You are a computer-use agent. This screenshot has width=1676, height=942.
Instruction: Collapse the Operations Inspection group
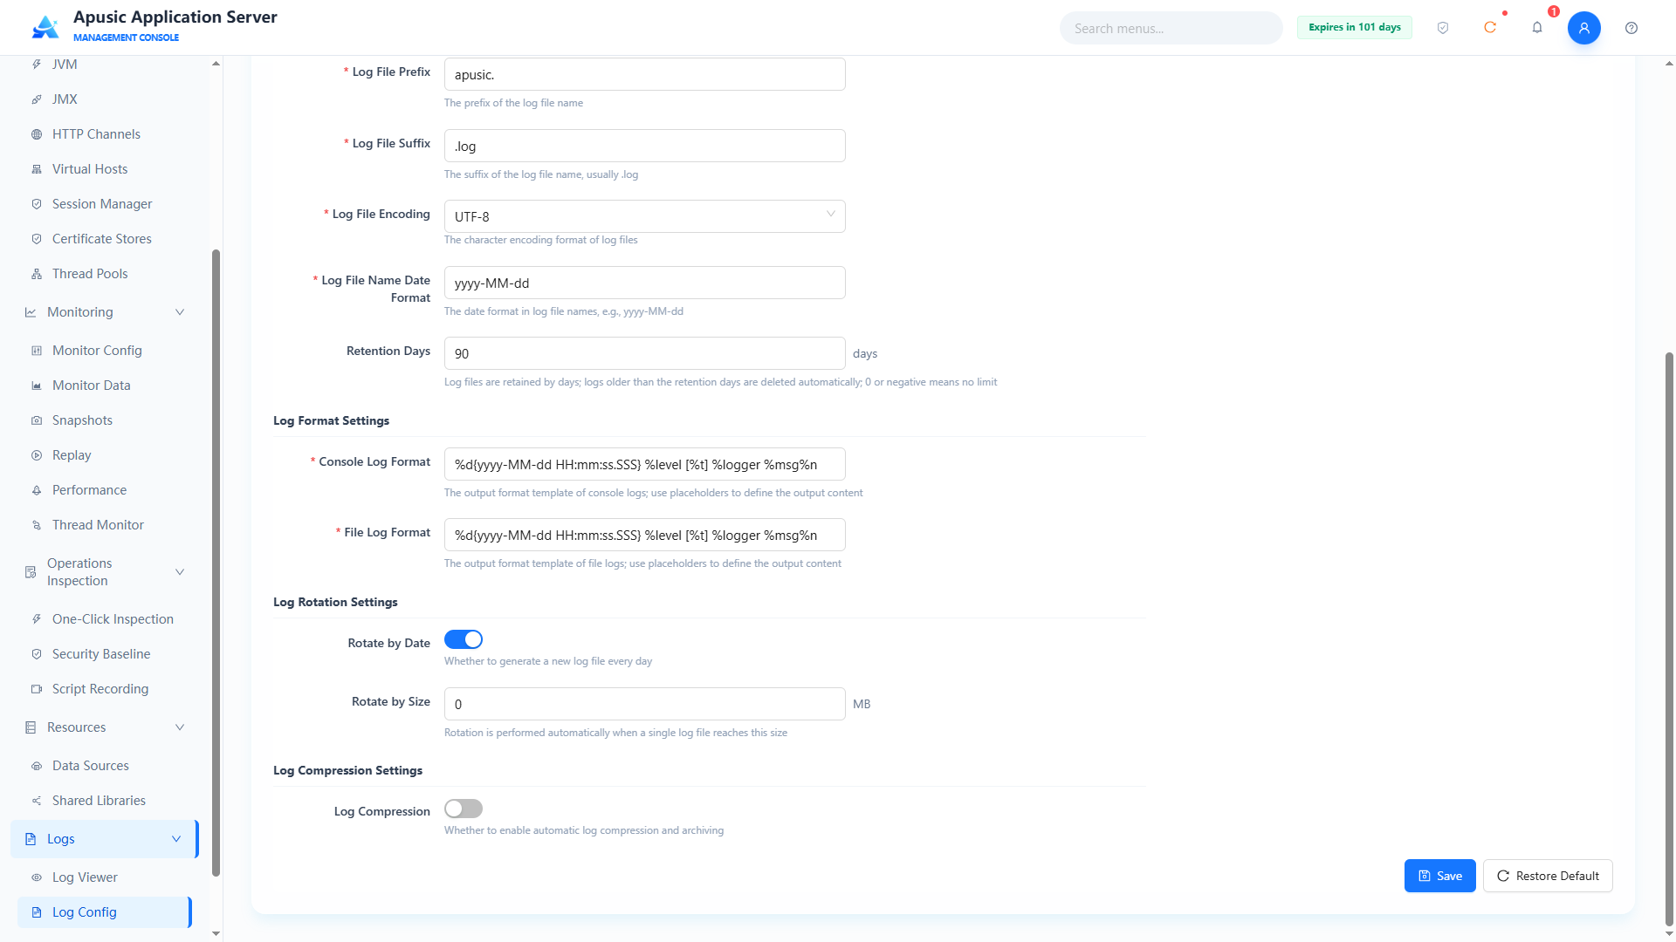[x=180, y=572]
